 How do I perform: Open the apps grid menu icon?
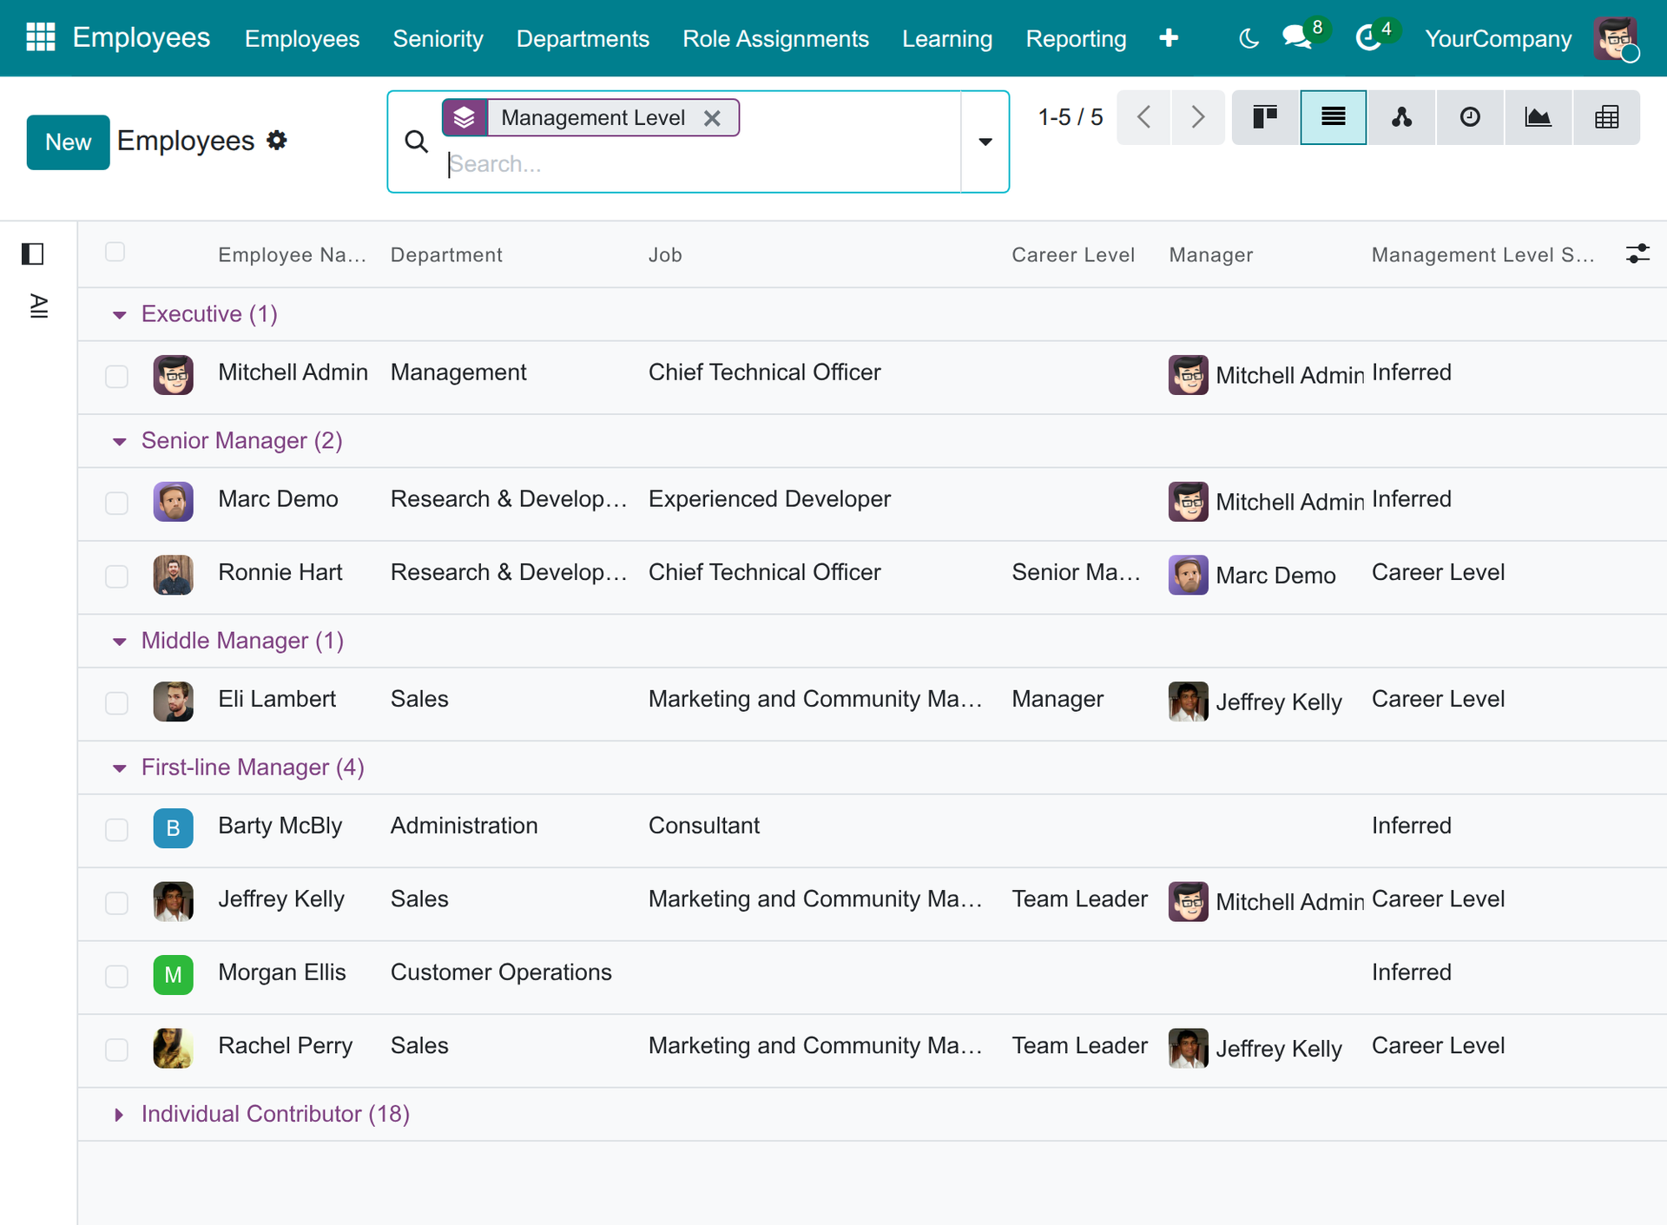coord(41,37)
